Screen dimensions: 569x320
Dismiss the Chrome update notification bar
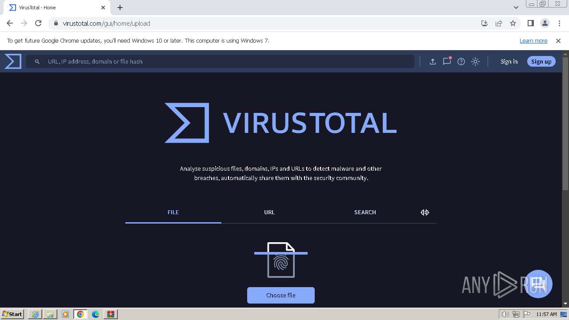click(558, 41)
